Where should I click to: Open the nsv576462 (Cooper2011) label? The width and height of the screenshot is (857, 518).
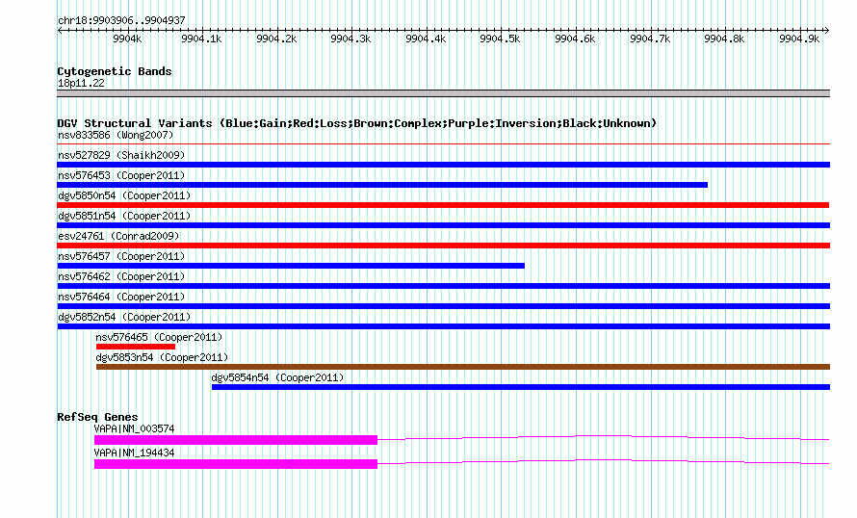point(121,276)
